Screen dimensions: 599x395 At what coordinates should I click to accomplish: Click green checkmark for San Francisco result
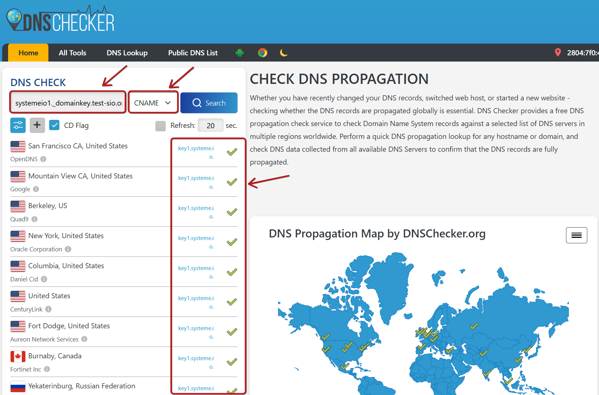[232, 152]
